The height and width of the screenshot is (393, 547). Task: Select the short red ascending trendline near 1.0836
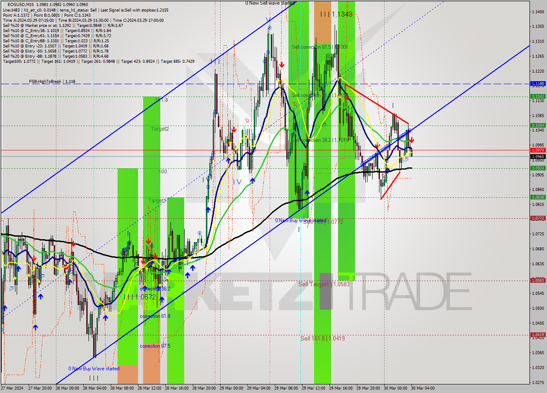coord(391,185)
